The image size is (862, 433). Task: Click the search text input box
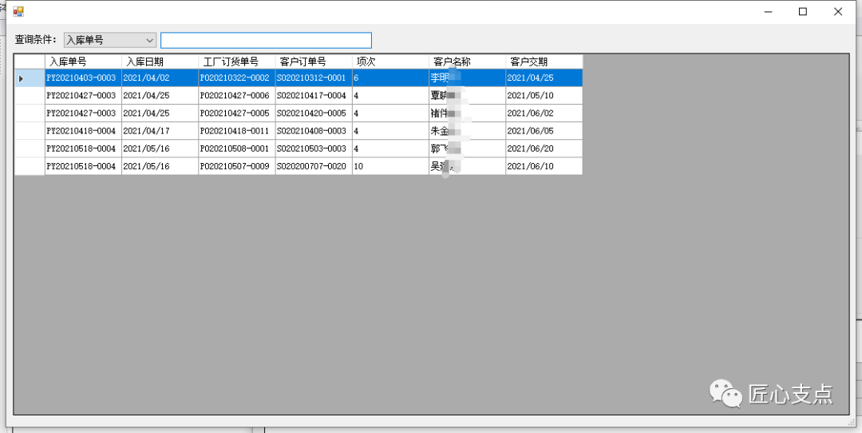266,40
